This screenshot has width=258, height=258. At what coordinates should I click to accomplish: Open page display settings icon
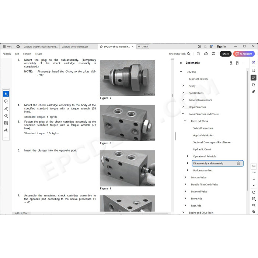(x=254, y=199)
